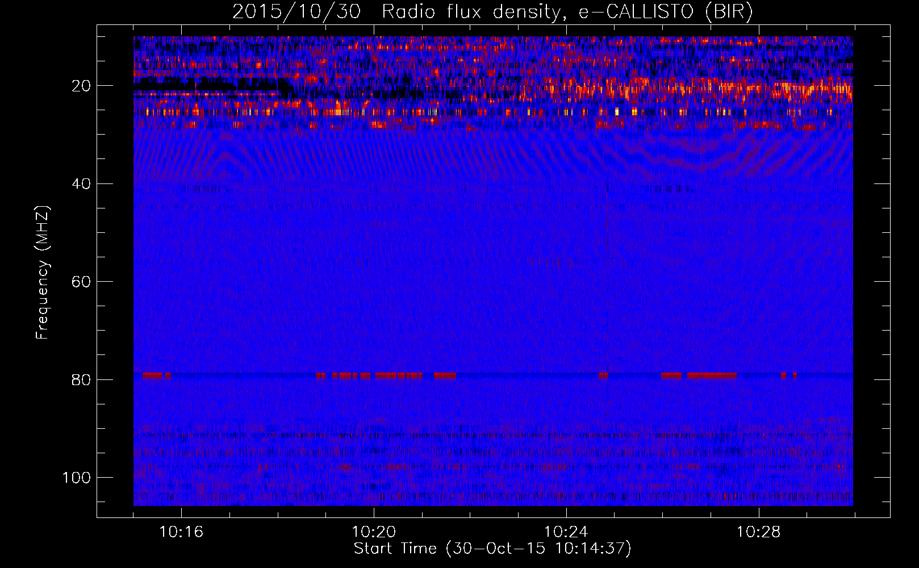
Task: Click the '10:20' time tick label
Action: coord(374,532)
